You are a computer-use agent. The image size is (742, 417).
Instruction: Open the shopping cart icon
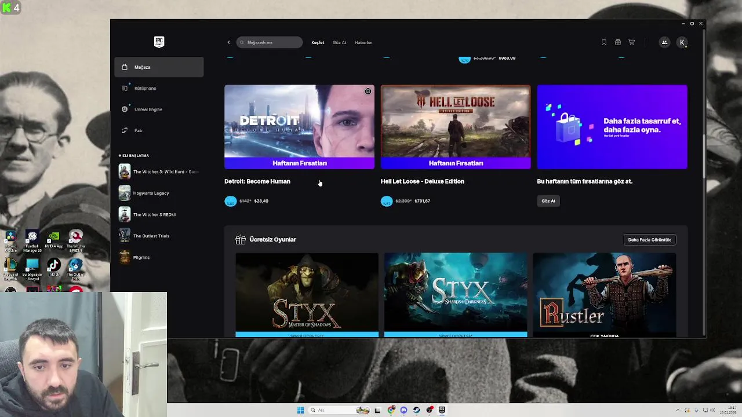pyautogui.click(x=631, y=42)
